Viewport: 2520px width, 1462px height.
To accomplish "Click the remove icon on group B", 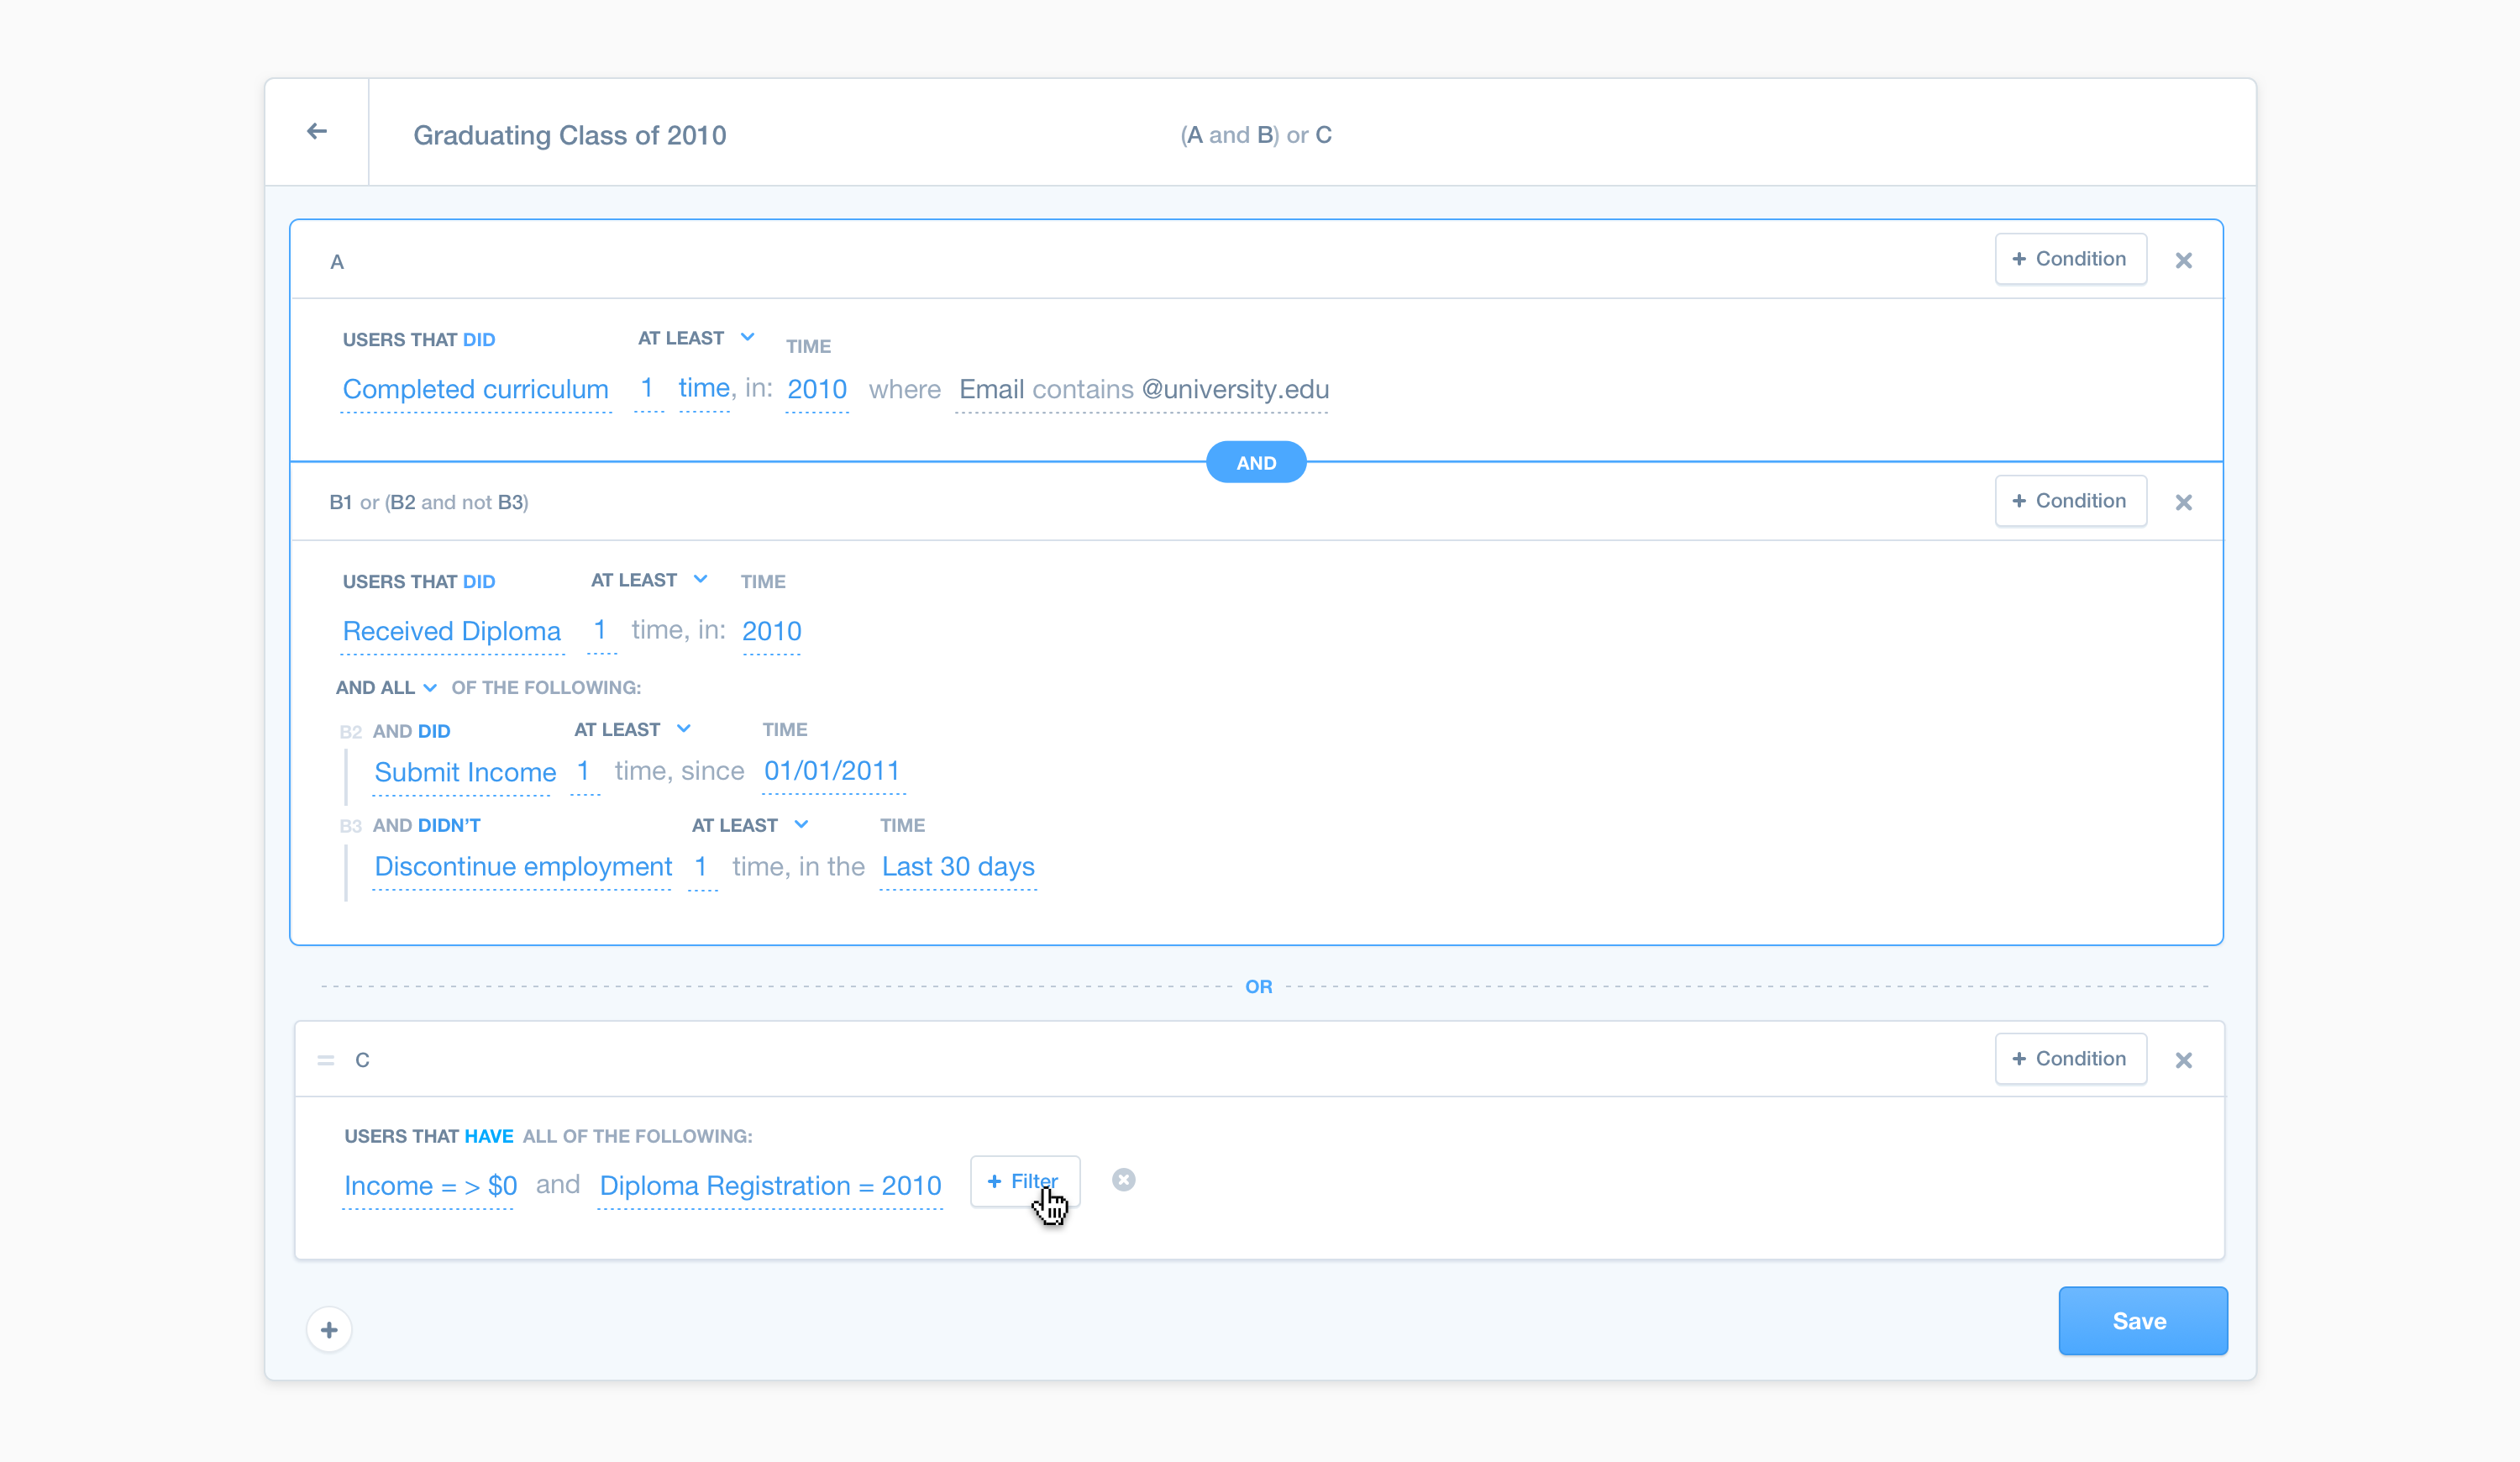I will 2184,503.
